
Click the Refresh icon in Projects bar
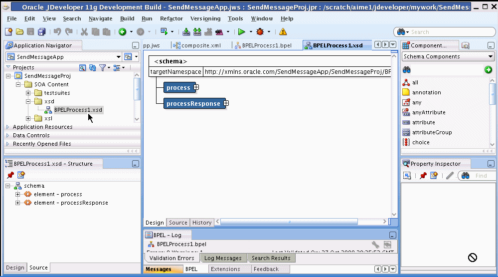[92, 67]
